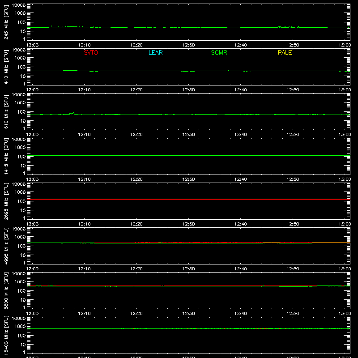Click 13:00 time label under 4995 MHz plot
Screen dimensions: 358x358
(345, 269)
